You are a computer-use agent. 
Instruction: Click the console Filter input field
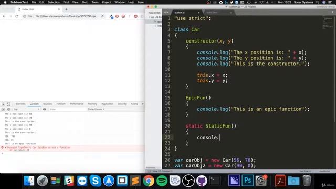click(x=68, y=109)
